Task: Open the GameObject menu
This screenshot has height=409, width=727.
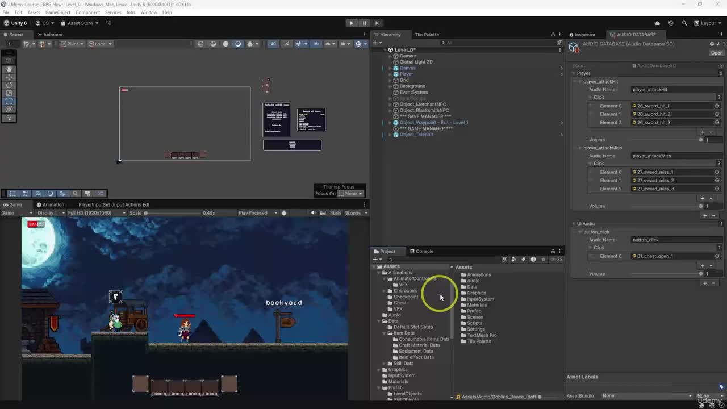Action: (58, 12)
